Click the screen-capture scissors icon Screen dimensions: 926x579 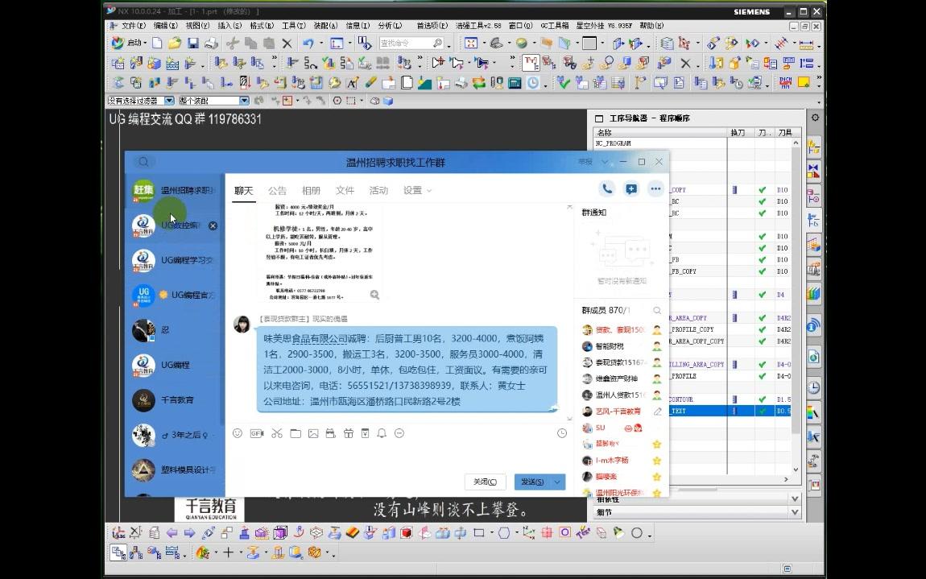click(x=276, y=433)
